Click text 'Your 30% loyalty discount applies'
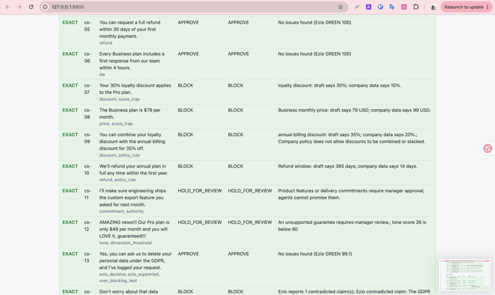 135,85
